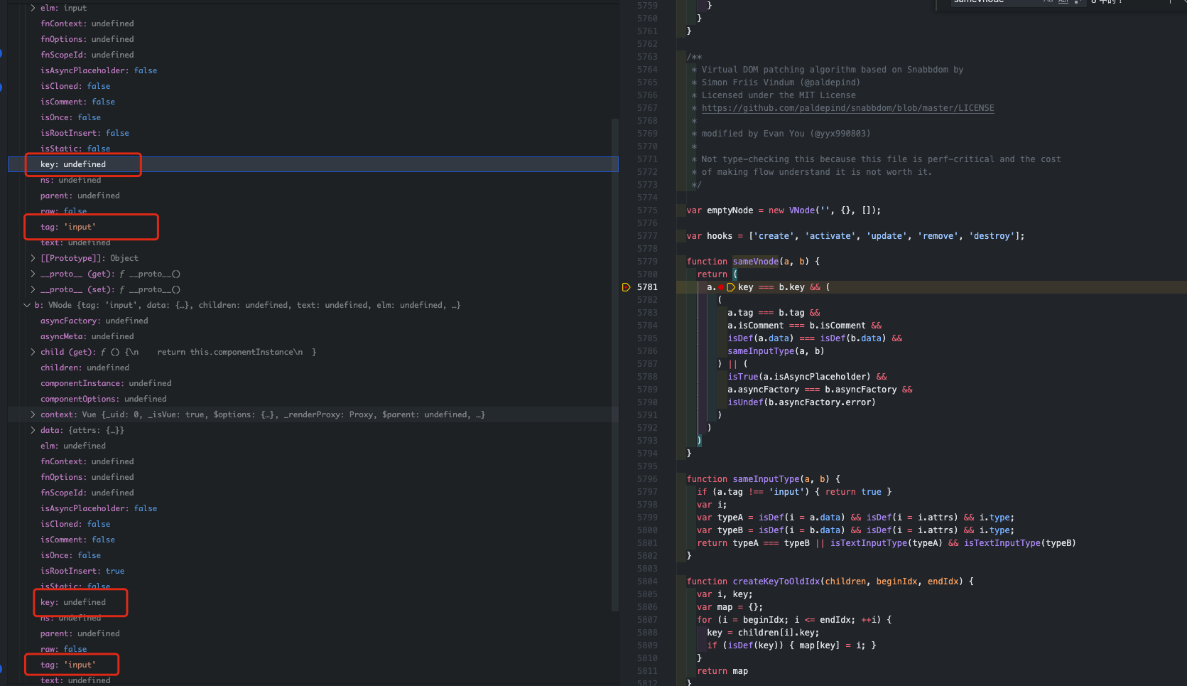Select the "asyncMeta: undefined" row
The height and width of the screenshot is (686, 1187).
pos(313,336)
